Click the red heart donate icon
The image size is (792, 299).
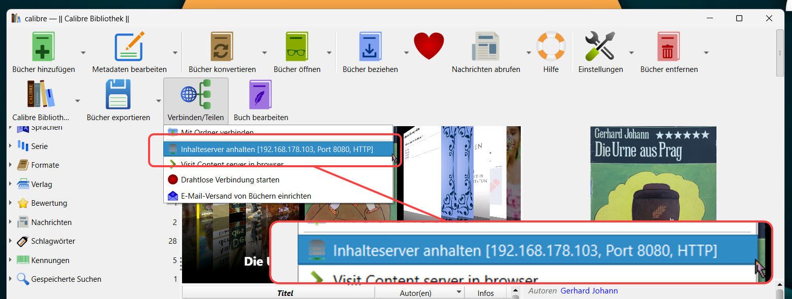(428, 47)
